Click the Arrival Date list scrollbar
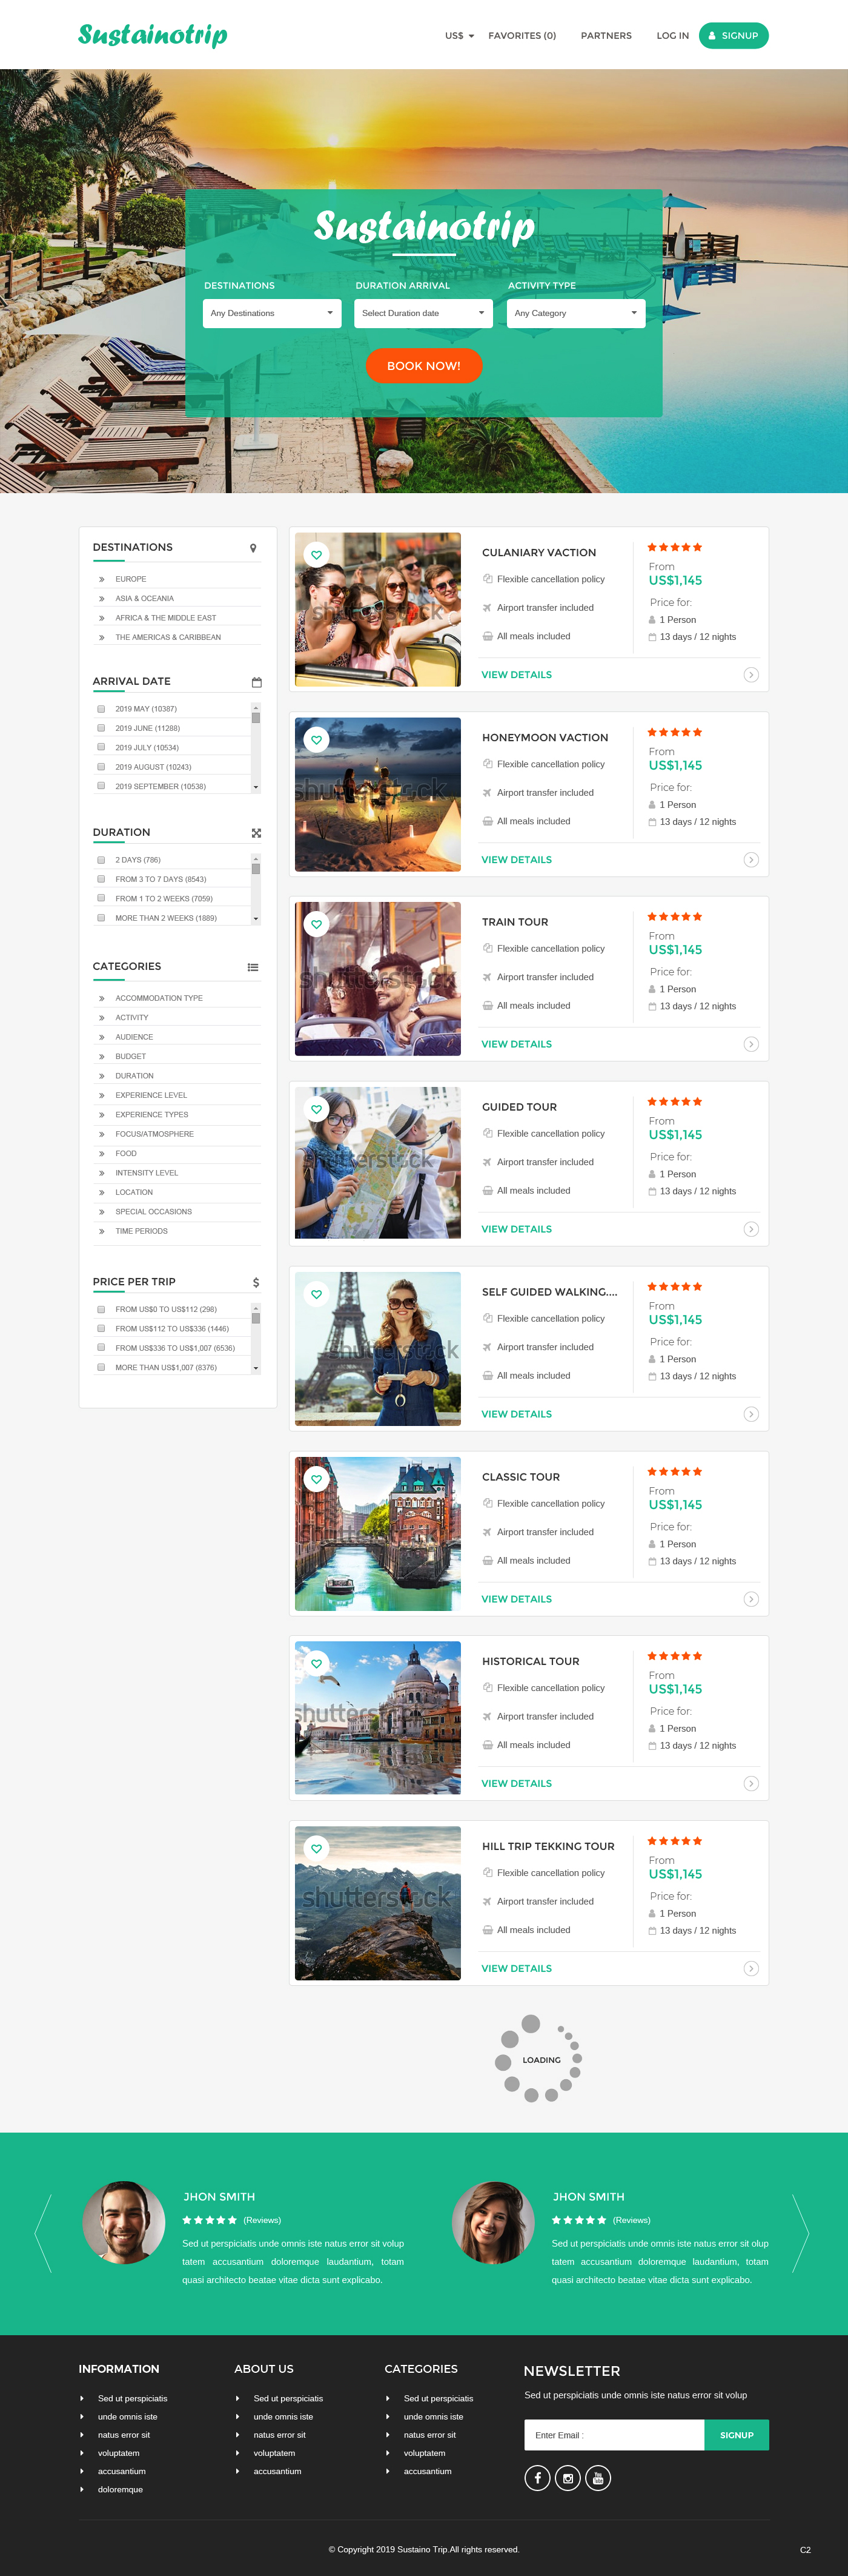Image resolution: width=848 pixels, height=2576 pixels. [256, 747]
